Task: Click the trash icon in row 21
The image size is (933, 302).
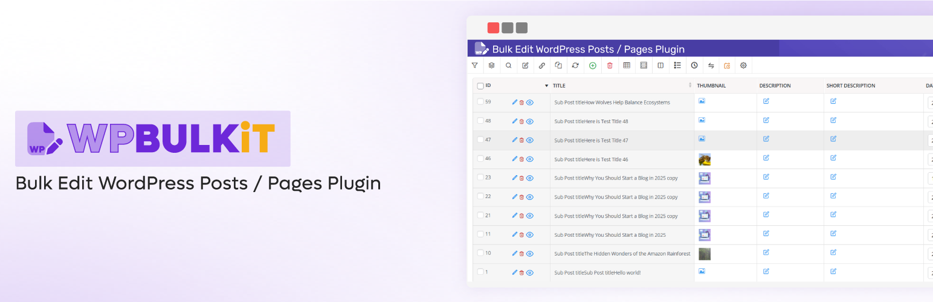Action: click(x=521, y=216)
